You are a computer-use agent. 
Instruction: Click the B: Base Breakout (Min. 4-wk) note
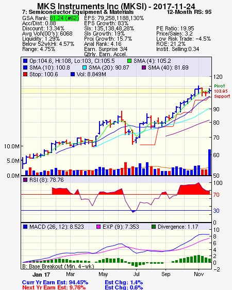(58, 266)
